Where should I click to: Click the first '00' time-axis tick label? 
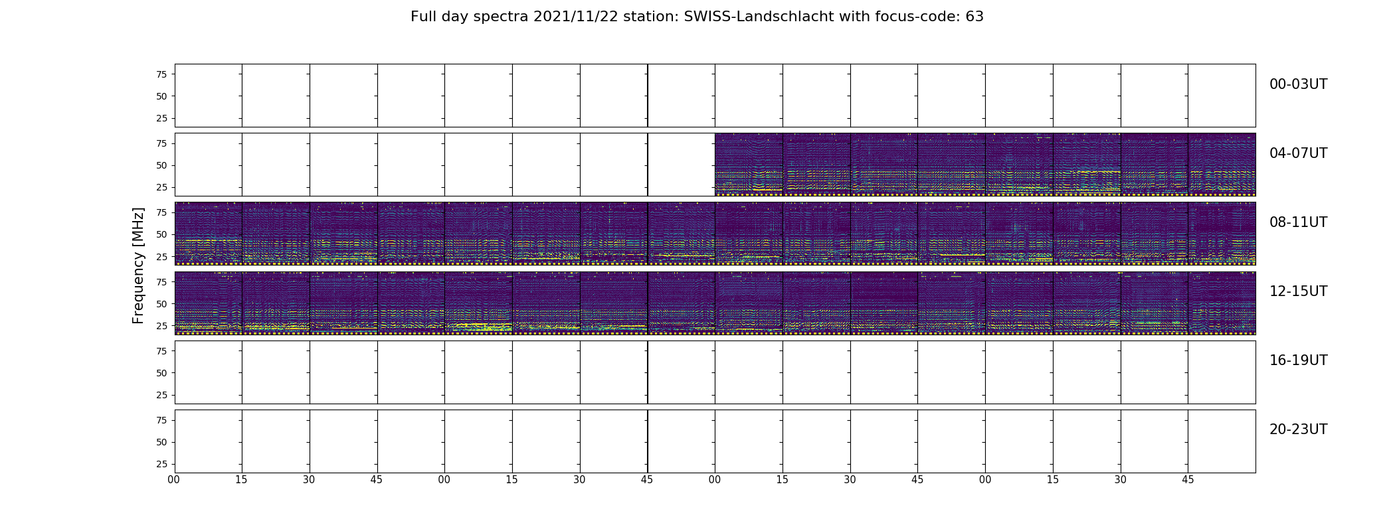click(174, 480)
